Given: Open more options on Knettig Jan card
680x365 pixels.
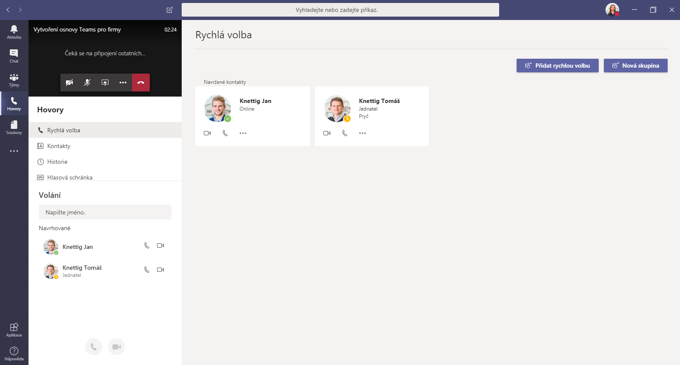Looking at the screenshot, I should [243, 133].
